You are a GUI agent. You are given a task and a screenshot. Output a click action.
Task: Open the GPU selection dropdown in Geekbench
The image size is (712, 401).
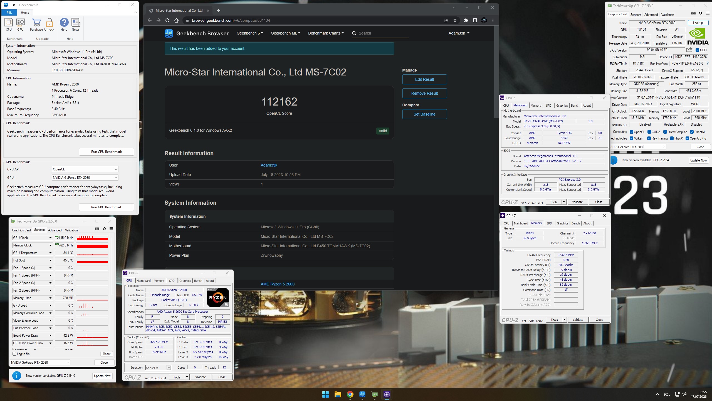pos(85,178)
